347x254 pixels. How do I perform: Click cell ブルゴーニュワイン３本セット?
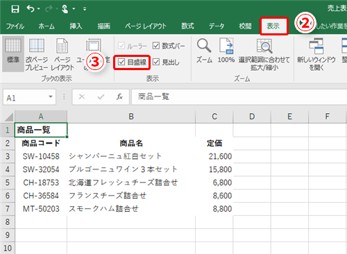pyautogui.click(x=131, y=169)
